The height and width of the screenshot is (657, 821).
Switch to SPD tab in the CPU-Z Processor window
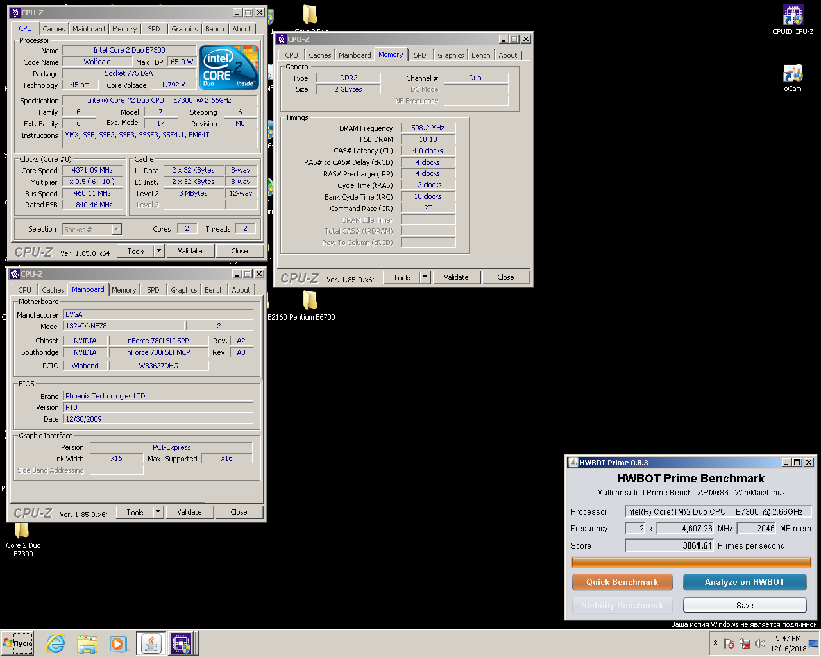tap(154, 29)
